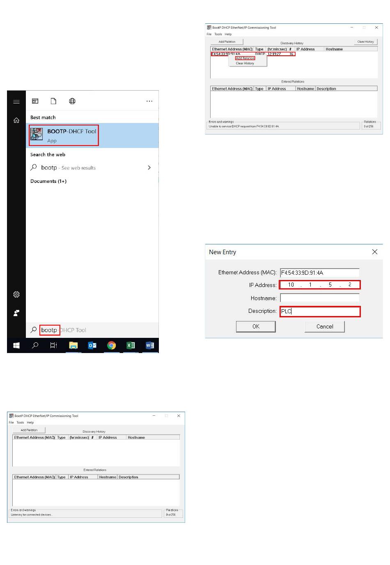Filter search results by Apps icon
Viewport: 390px width, 565px height.
tap(35, 101)
